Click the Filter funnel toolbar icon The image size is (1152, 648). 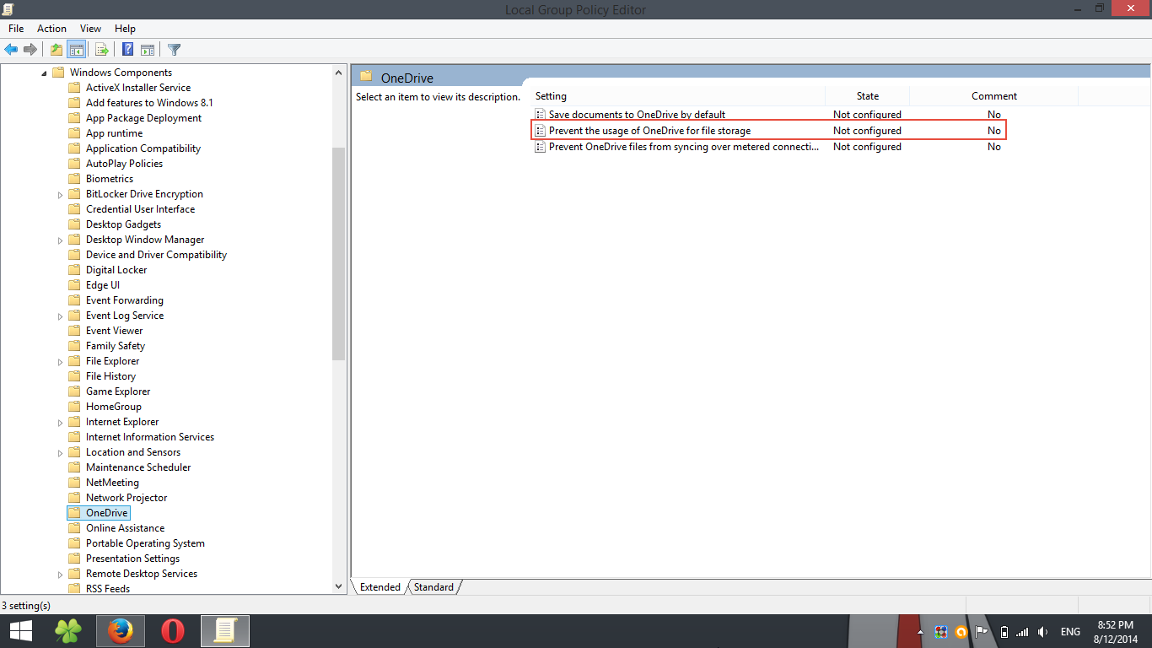(x=174, y=50)
